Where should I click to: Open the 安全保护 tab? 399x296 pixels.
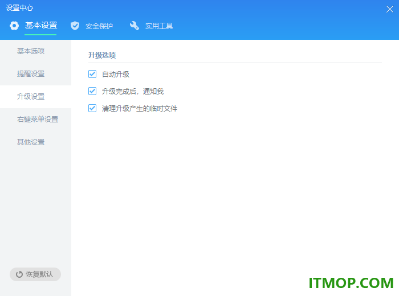tap(99, 26)
